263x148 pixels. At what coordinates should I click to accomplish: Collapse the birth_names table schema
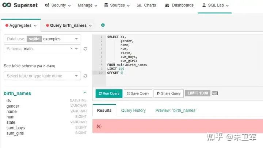(85, 93)
